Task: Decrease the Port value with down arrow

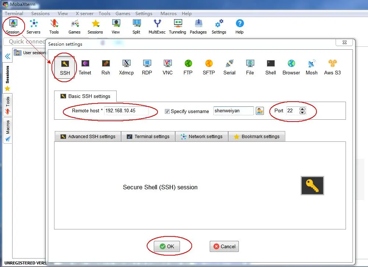Action: tap(302, 112)
